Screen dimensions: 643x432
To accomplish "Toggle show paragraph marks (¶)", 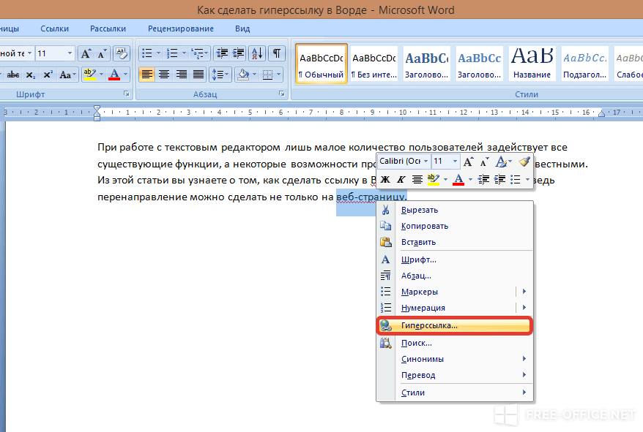I will [277, 53].
